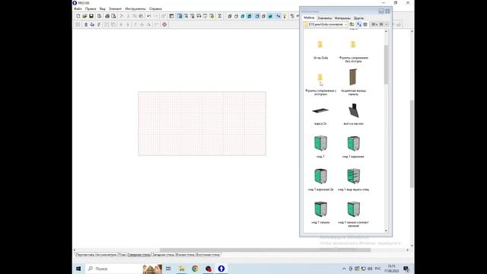Screen dimensions: 487x274
Task: Click library panel scrollbar thumb
Action: 386,65
